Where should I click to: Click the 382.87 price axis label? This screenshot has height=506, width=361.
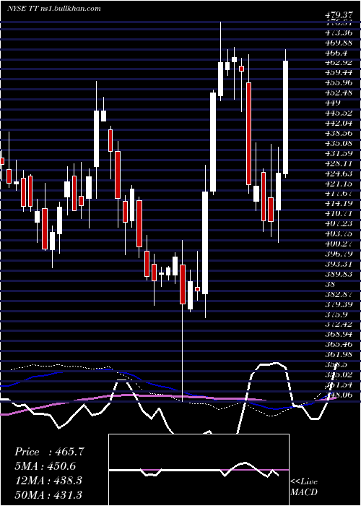pos(339,294)
